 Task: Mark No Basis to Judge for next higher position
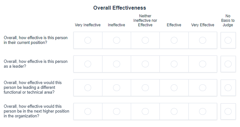[x=228, y=112]
